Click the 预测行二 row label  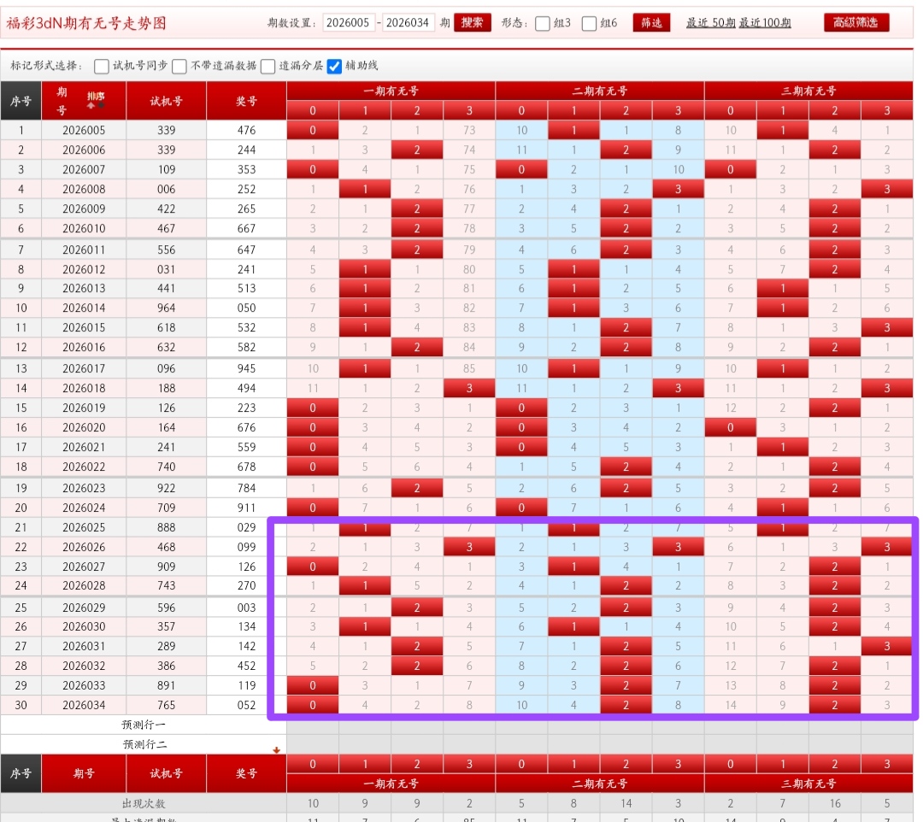144,744
